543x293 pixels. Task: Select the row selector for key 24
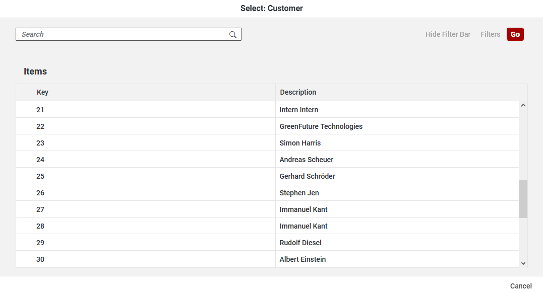(x=24, y=160)
